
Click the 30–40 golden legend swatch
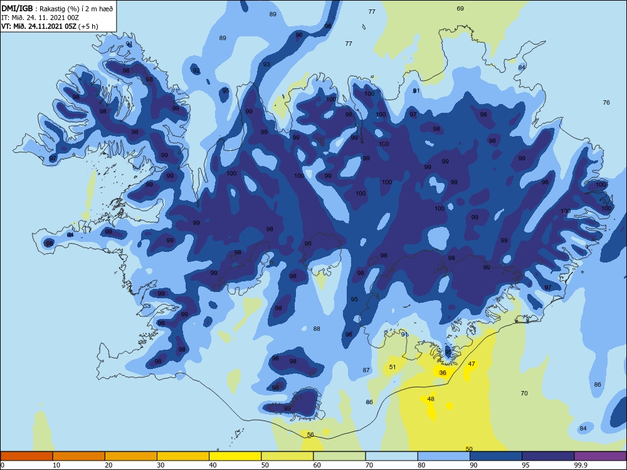(x=183, y=456)
